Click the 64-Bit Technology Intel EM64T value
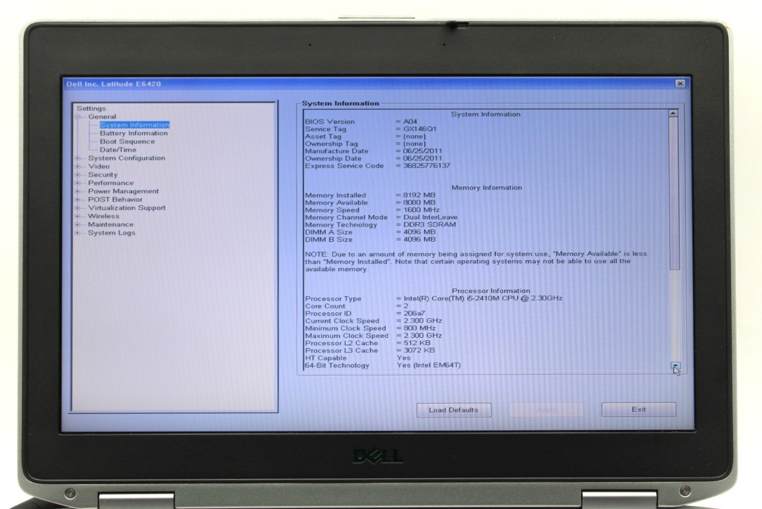 pyautogui.click(x=429, y=365)
